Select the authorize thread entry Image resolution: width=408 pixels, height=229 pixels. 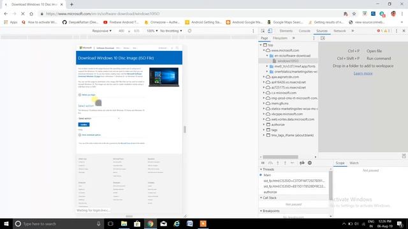click(x=270, y=192)
